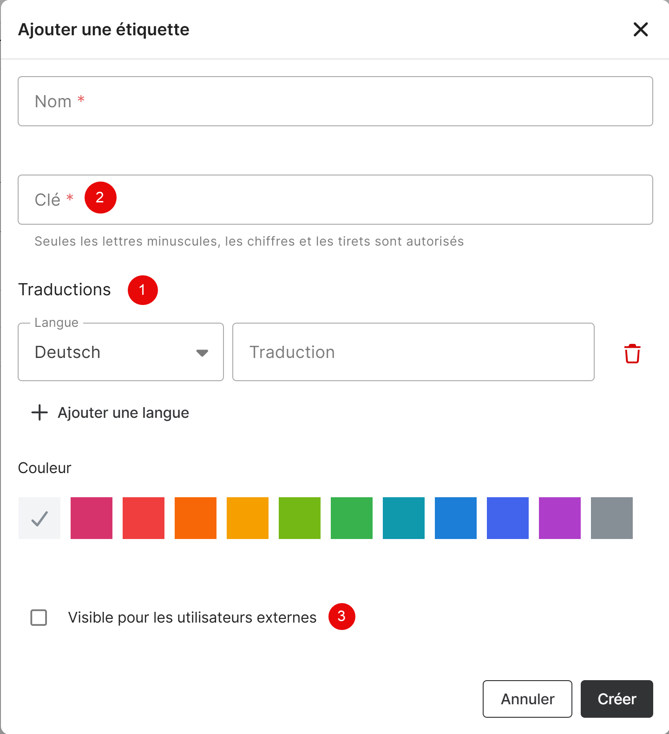Enable Visible pour les utilisateurs externes checkbox
This screenshot has width=669, height=734.
pyautogui.click(x=39, y=617)
